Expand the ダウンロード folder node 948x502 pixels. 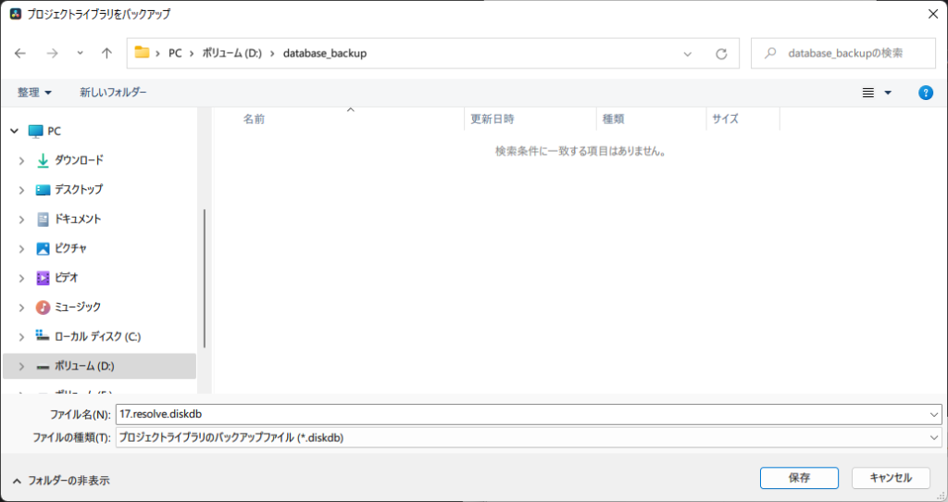click(22, 160)
